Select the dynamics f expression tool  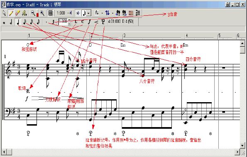(89, 22)
